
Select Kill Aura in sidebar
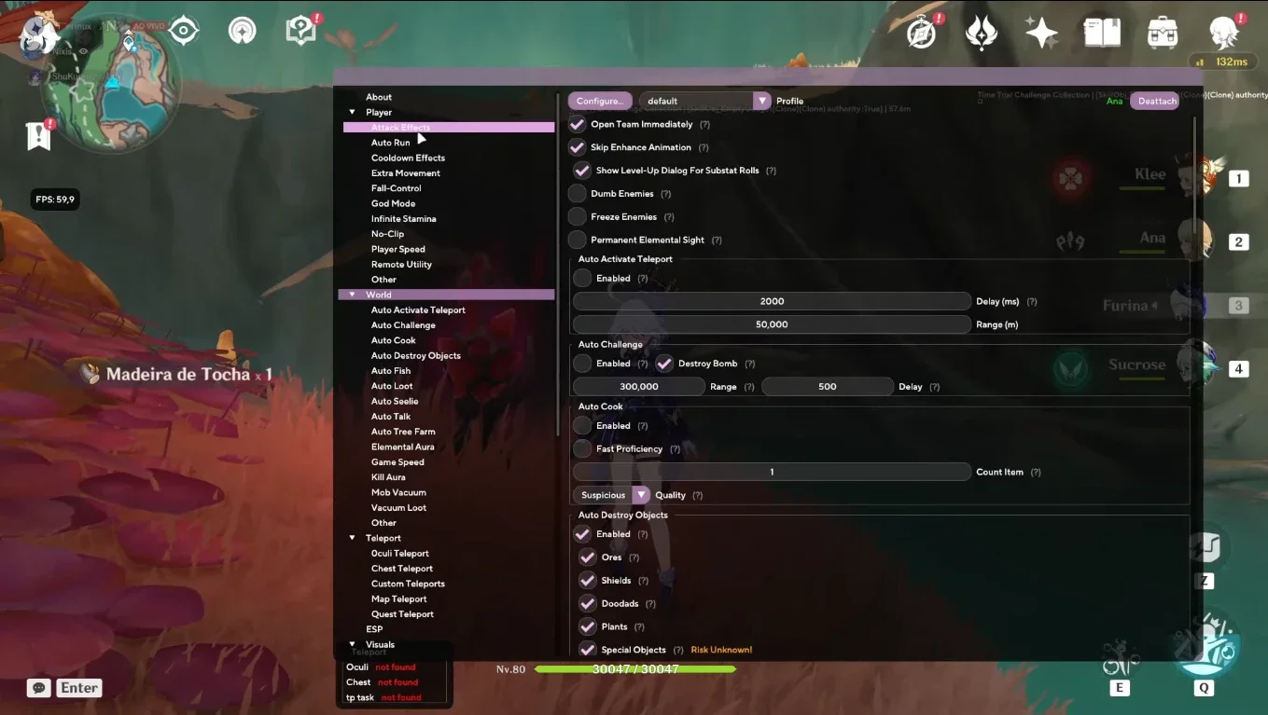388,477
